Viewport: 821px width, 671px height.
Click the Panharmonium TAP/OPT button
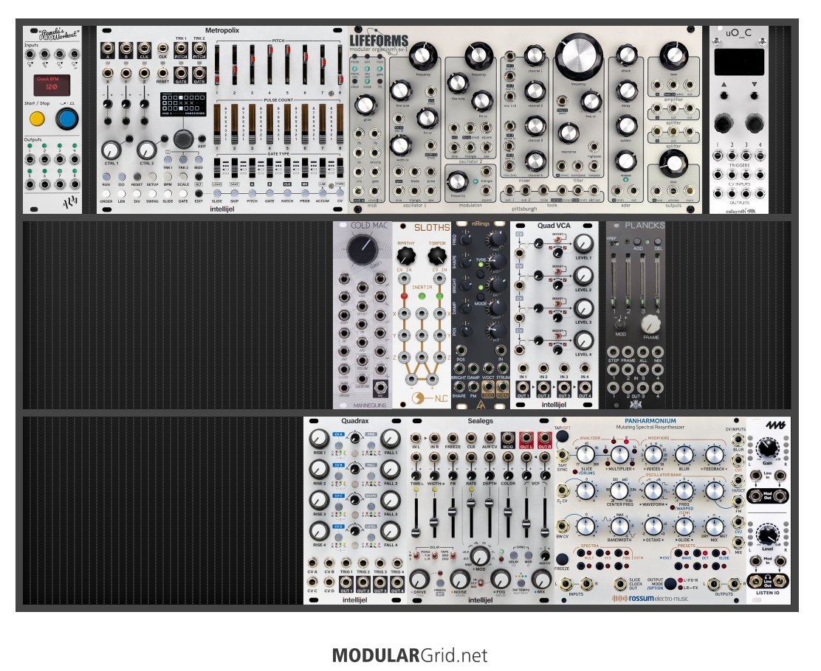point(563,437)
